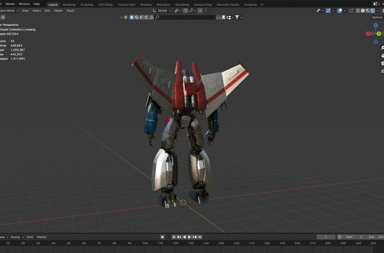Open the Rigify menu
384x253 pixels.
tap(70, 11)
